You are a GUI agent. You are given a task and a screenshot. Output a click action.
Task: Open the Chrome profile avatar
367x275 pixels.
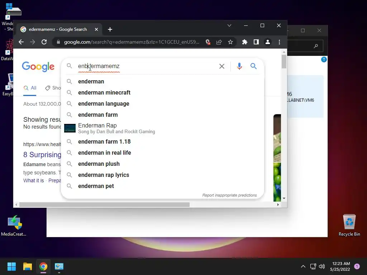[x=267, y=42]
